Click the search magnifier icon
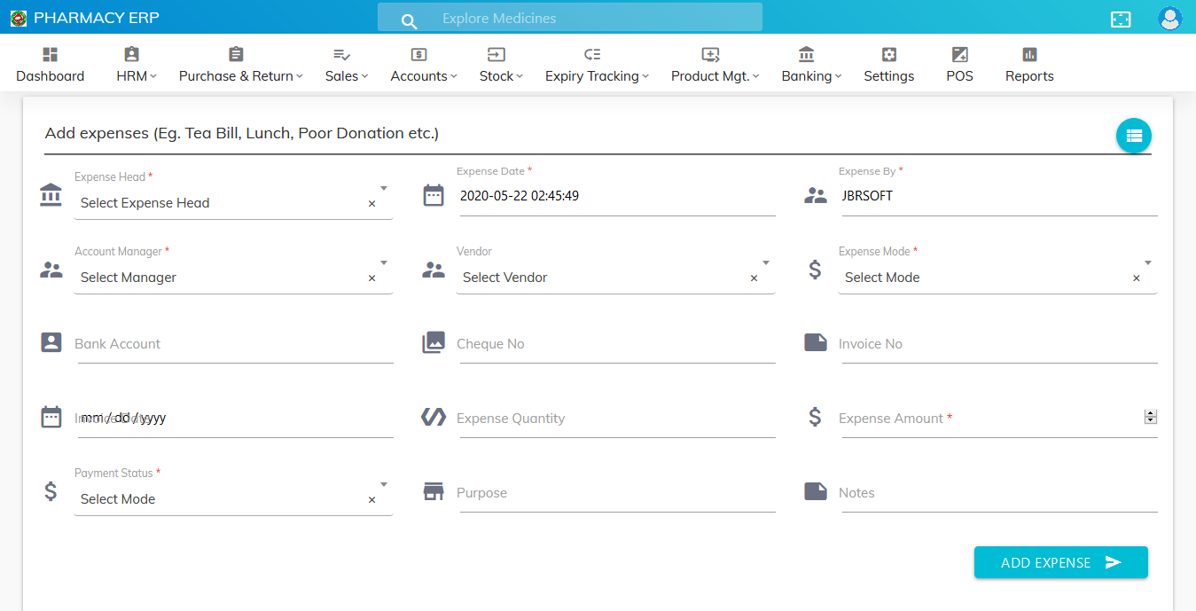1196x611 pixels. 408,20
